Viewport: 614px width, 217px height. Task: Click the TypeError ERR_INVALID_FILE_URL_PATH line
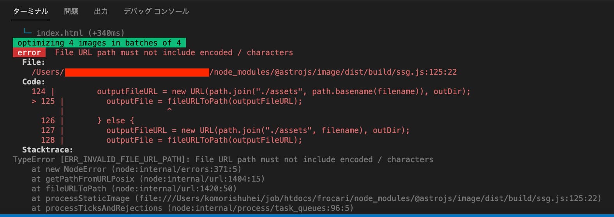[x=223, y=159]
